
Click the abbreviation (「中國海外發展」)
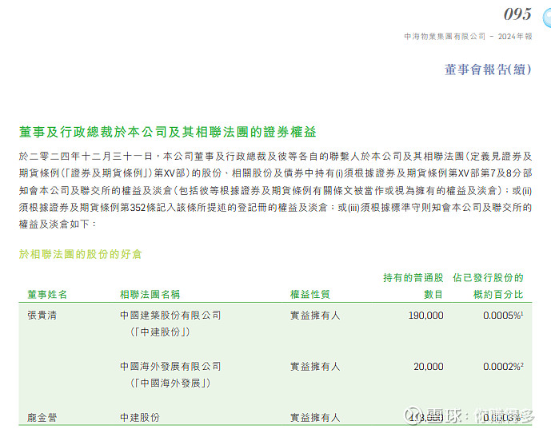tap(170, 383)
